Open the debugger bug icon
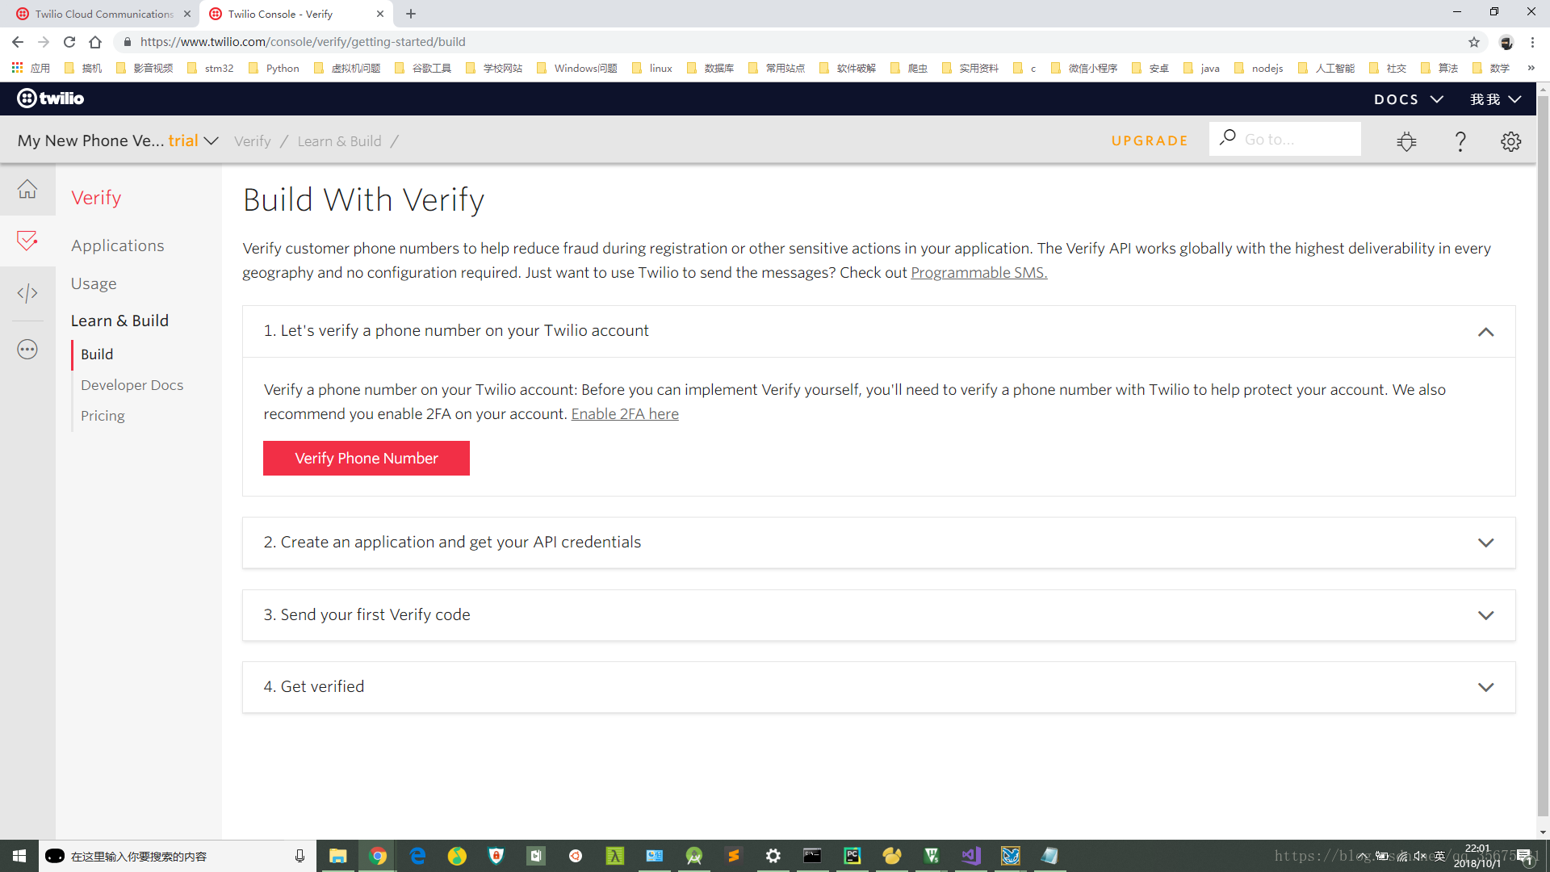 click(x=1406, y=141)
